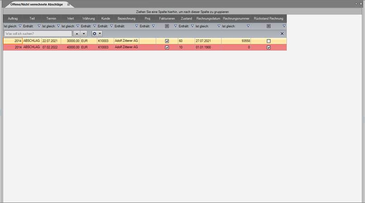Pin the Offene/Nicht verrechnete Abschläge tab
The height and width of the screenshot is (203, 365).
point(68,4)
